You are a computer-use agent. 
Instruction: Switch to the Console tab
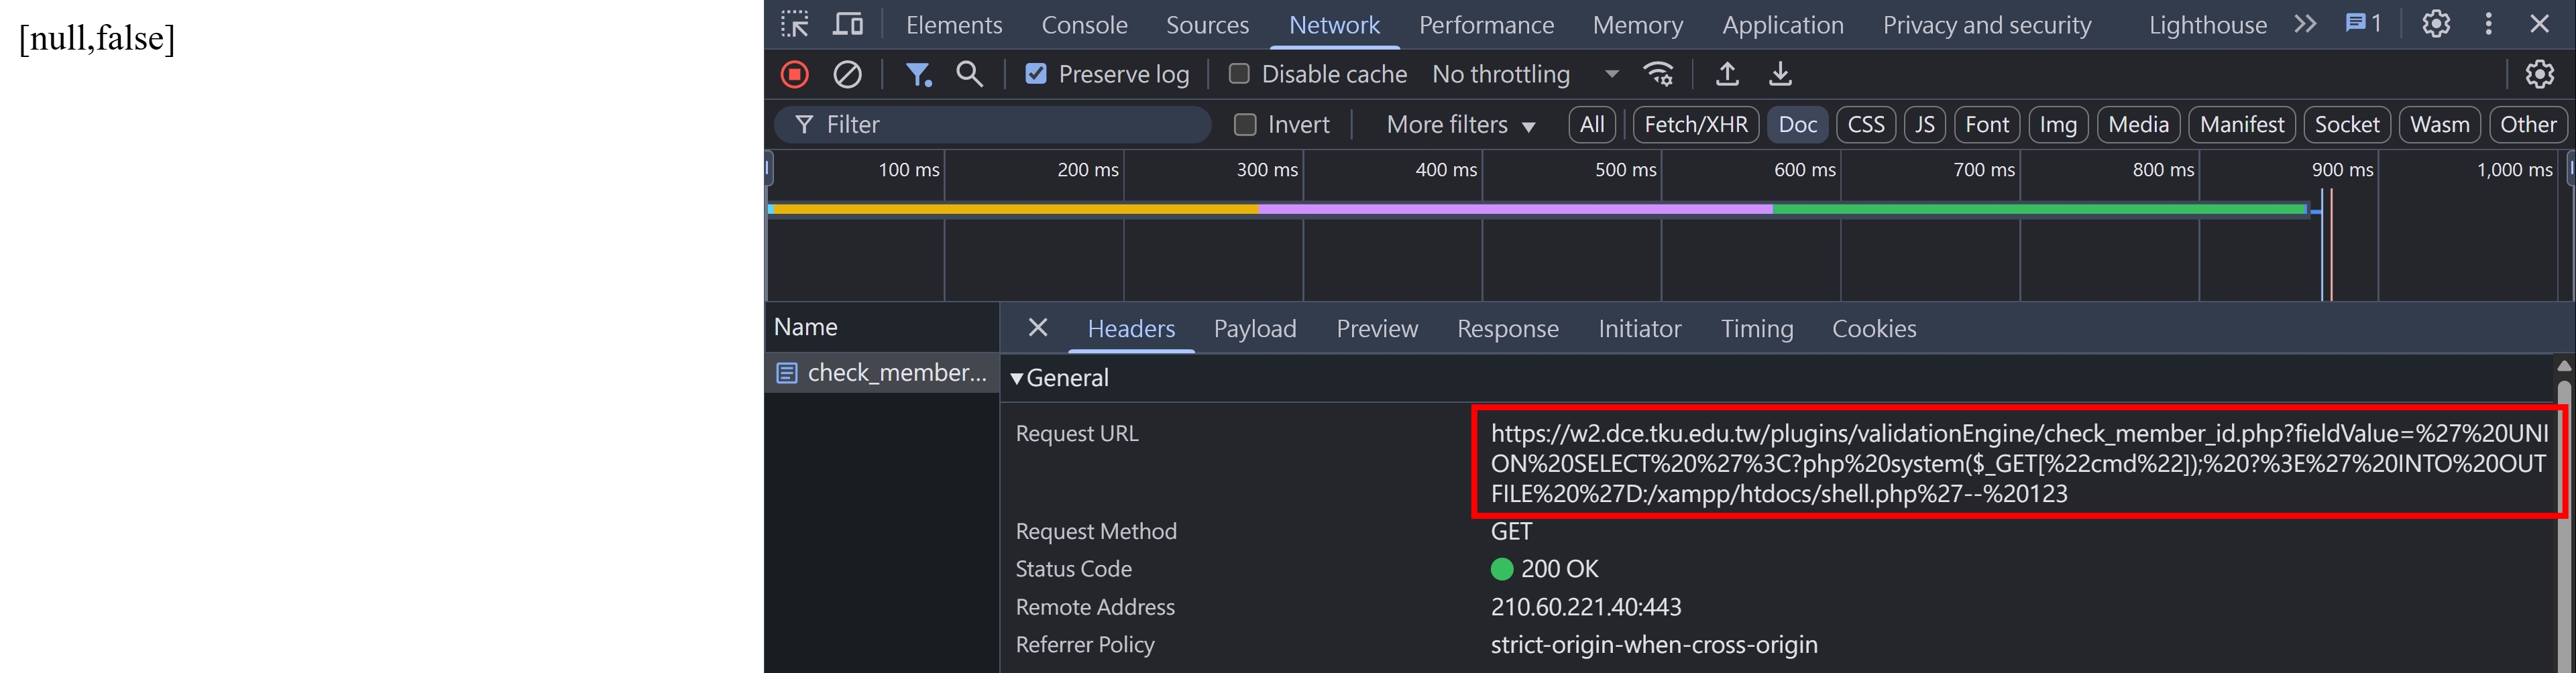point(1084,25)
